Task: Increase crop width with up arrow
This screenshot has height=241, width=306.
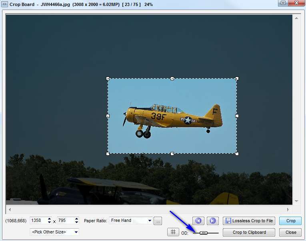Action: coord(49,219)
